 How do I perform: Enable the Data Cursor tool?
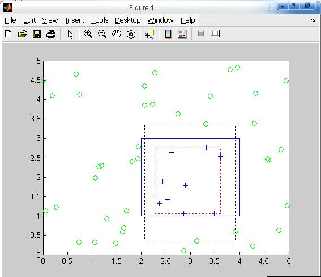149,34
